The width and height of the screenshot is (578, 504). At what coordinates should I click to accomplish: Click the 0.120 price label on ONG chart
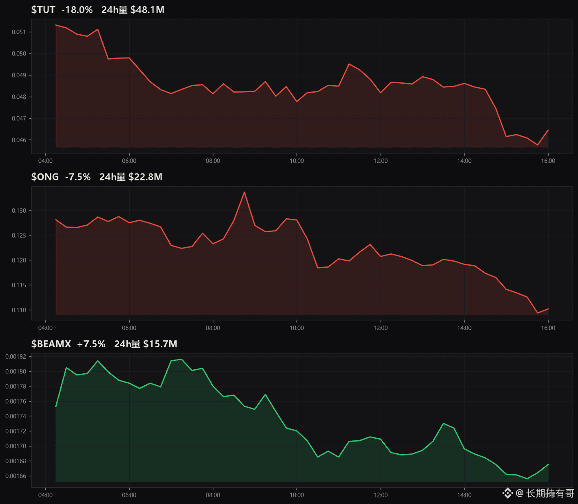click(x=19, y=260)
